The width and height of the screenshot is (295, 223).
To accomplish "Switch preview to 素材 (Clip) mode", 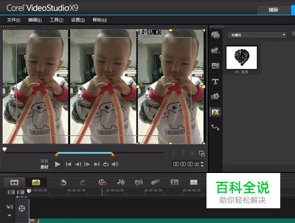I will coord(44,167).
